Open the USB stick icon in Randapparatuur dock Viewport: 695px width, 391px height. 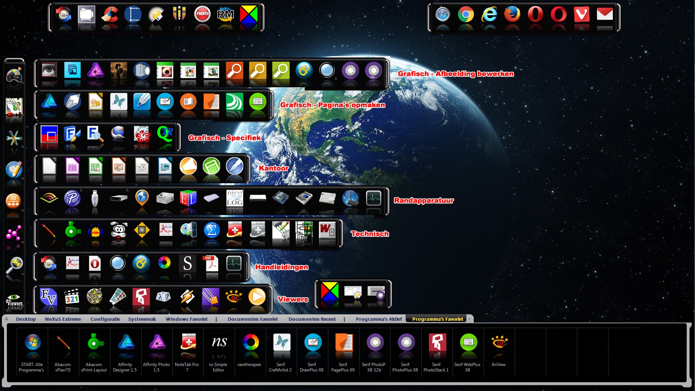coord(95,198)
